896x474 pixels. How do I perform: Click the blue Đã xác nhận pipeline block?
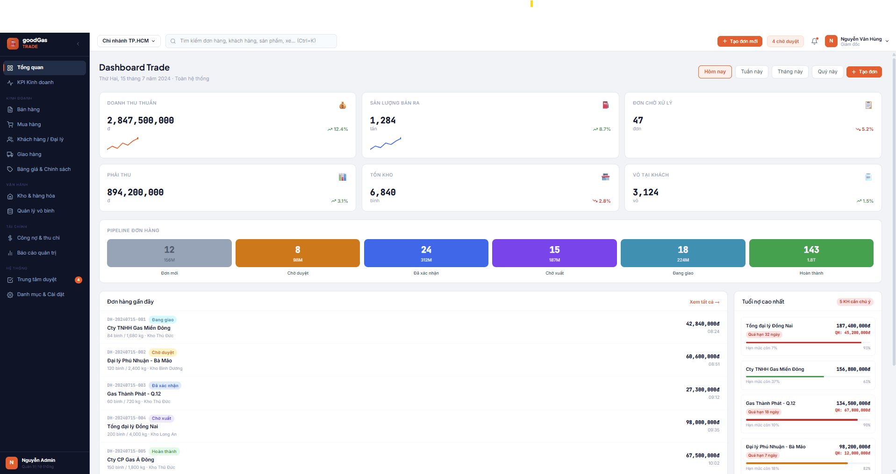pos(426,253)
